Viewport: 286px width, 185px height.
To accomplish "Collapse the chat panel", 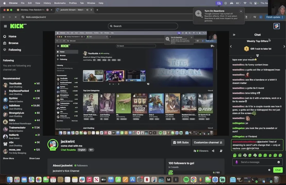I will (234, 35).
